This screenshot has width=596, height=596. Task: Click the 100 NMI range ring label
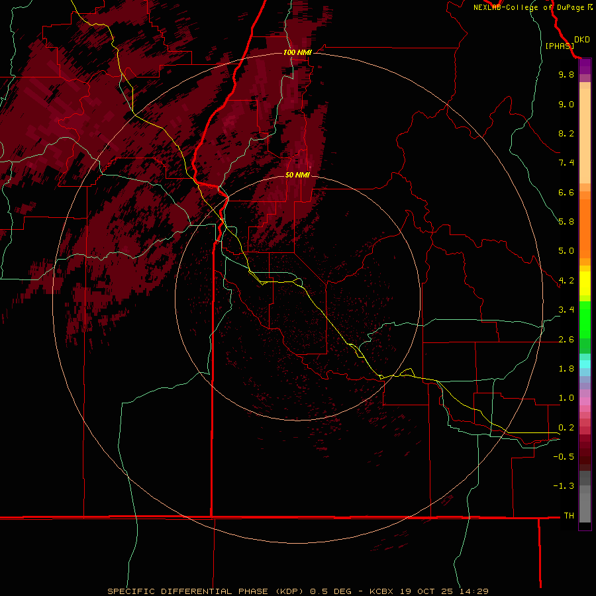297,52
